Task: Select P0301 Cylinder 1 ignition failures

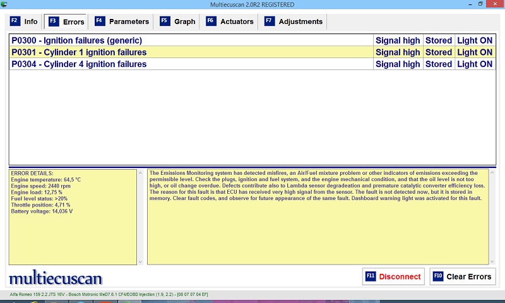Action: pos(189,52)
